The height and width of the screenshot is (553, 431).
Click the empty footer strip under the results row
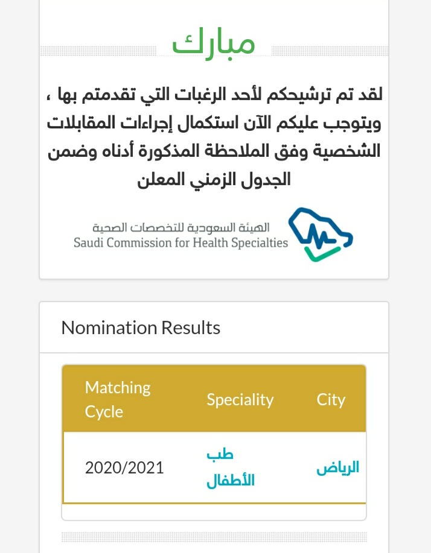pos(214,512)
